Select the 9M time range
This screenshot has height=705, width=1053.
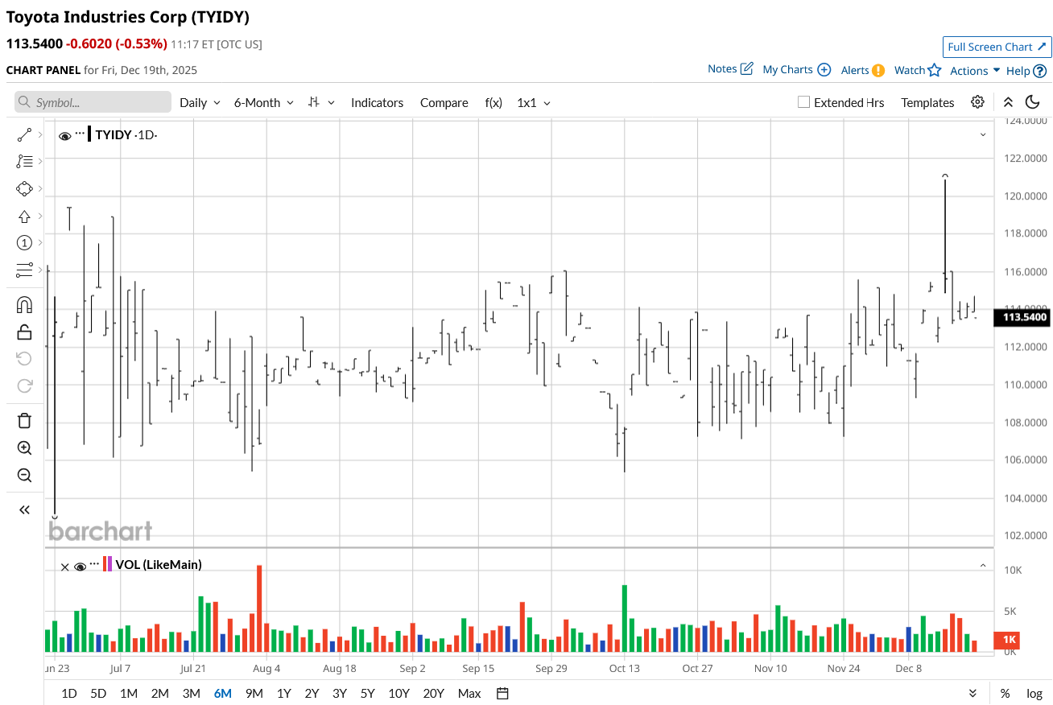pyautogui.click(x=254, y=694)
